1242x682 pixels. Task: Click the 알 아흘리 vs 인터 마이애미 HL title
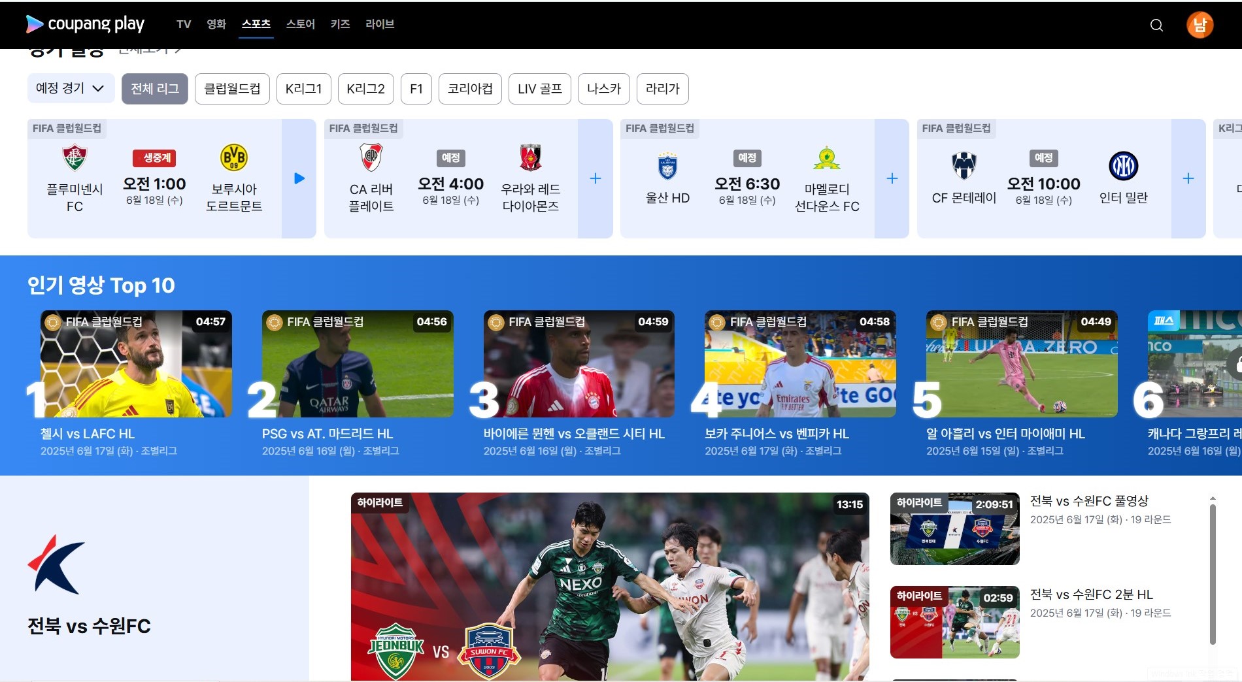point(1005,434)
